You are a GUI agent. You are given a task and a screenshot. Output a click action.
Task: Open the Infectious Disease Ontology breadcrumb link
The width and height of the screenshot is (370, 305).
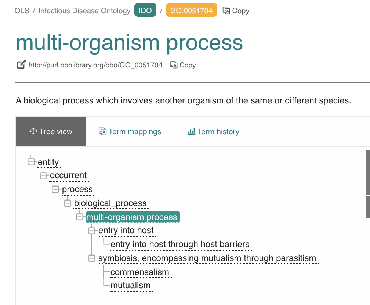click(84, 11)
